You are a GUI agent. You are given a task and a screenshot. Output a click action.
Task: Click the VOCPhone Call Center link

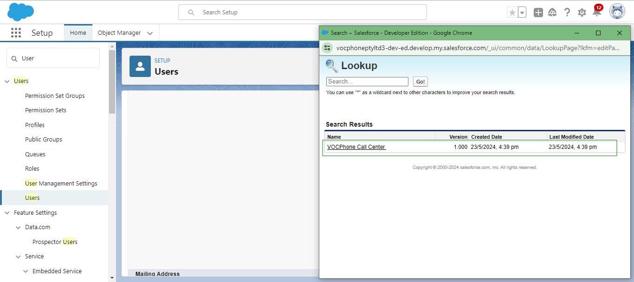pyautogui.click(x=356, y=147)
